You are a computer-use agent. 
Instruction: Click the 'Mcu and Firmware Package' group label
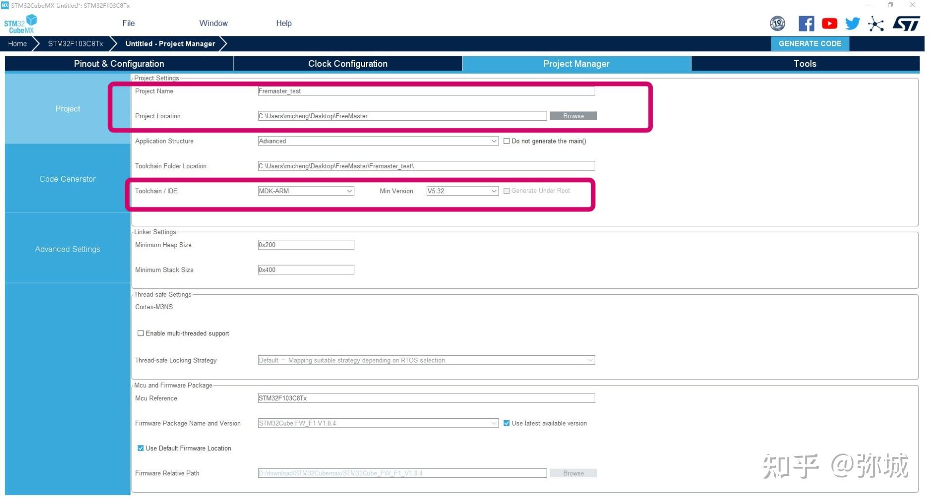(173, 385)
